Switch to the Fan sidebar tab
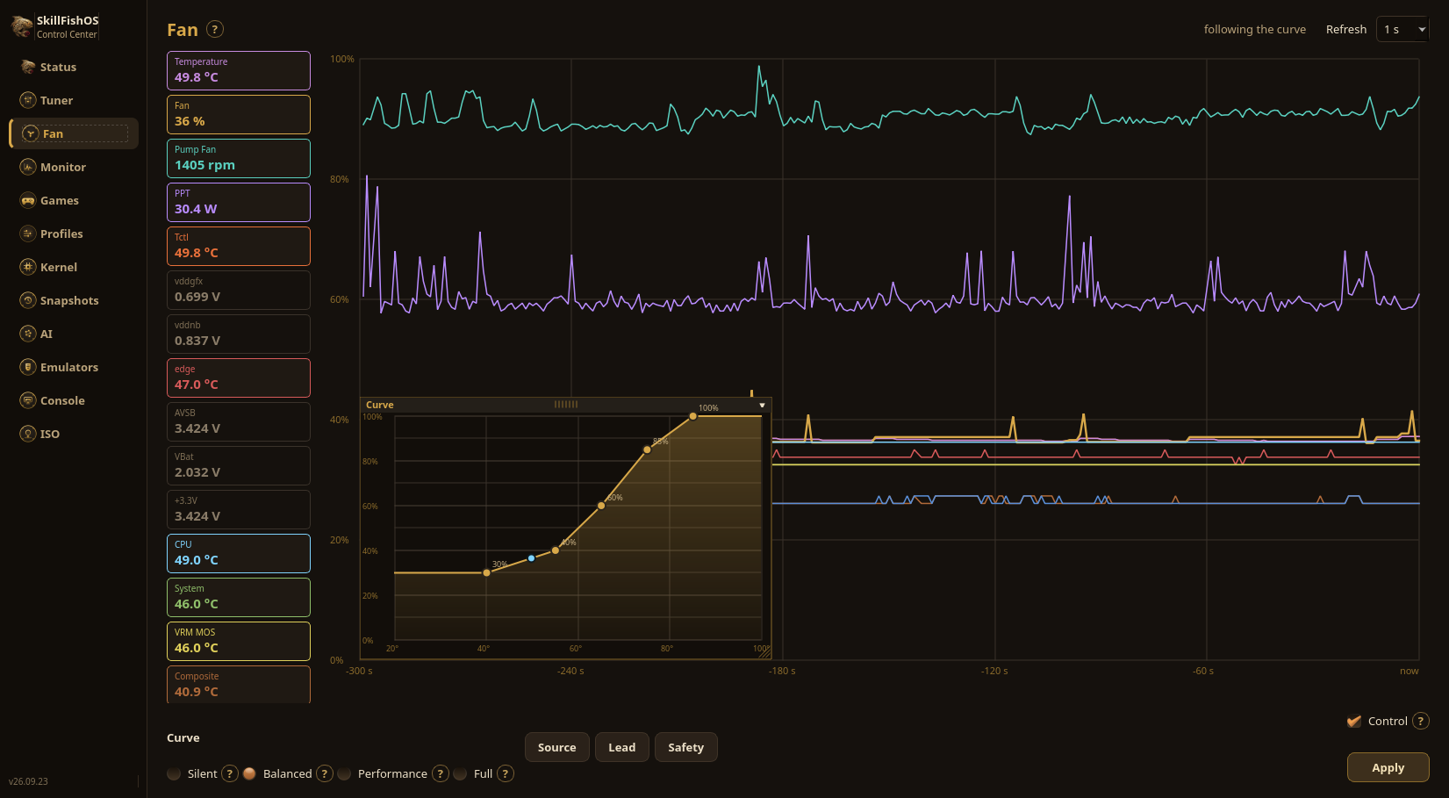This screenshot has width=1449, height=798. tap(74, 133)
